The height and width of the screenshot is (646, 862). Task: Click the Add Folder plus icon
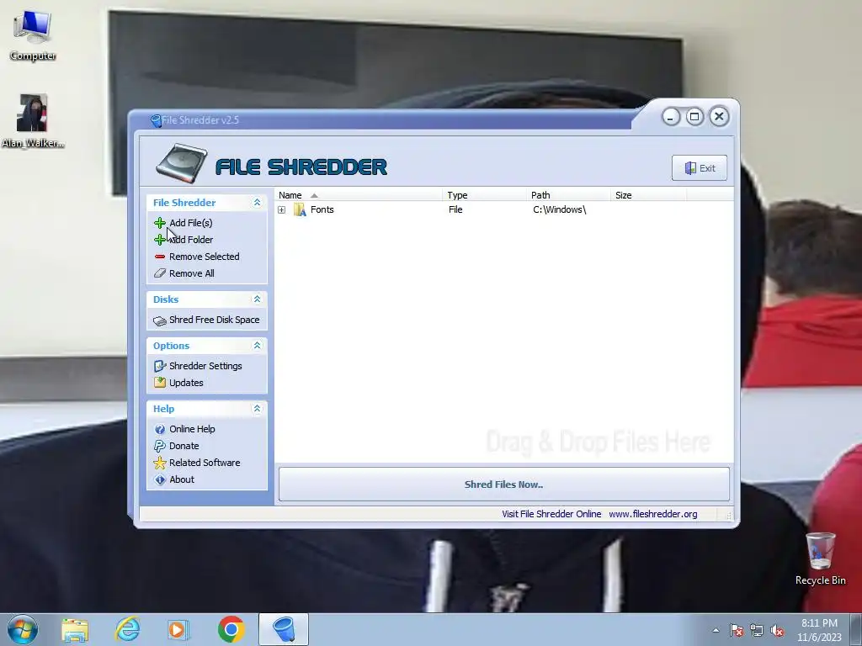(159, 240)
